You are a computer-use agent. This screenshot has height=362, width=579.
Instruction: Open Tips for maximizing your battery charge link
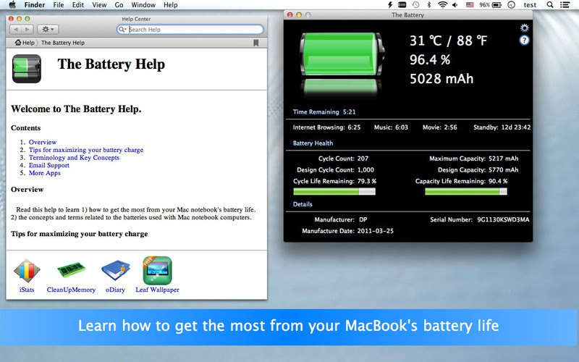coord(86,150)
